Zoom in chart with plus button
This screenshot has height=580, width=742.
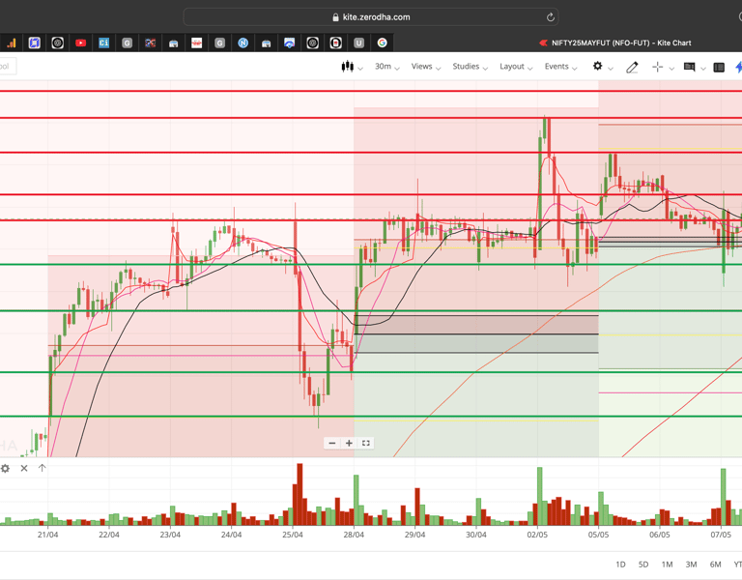349,443
